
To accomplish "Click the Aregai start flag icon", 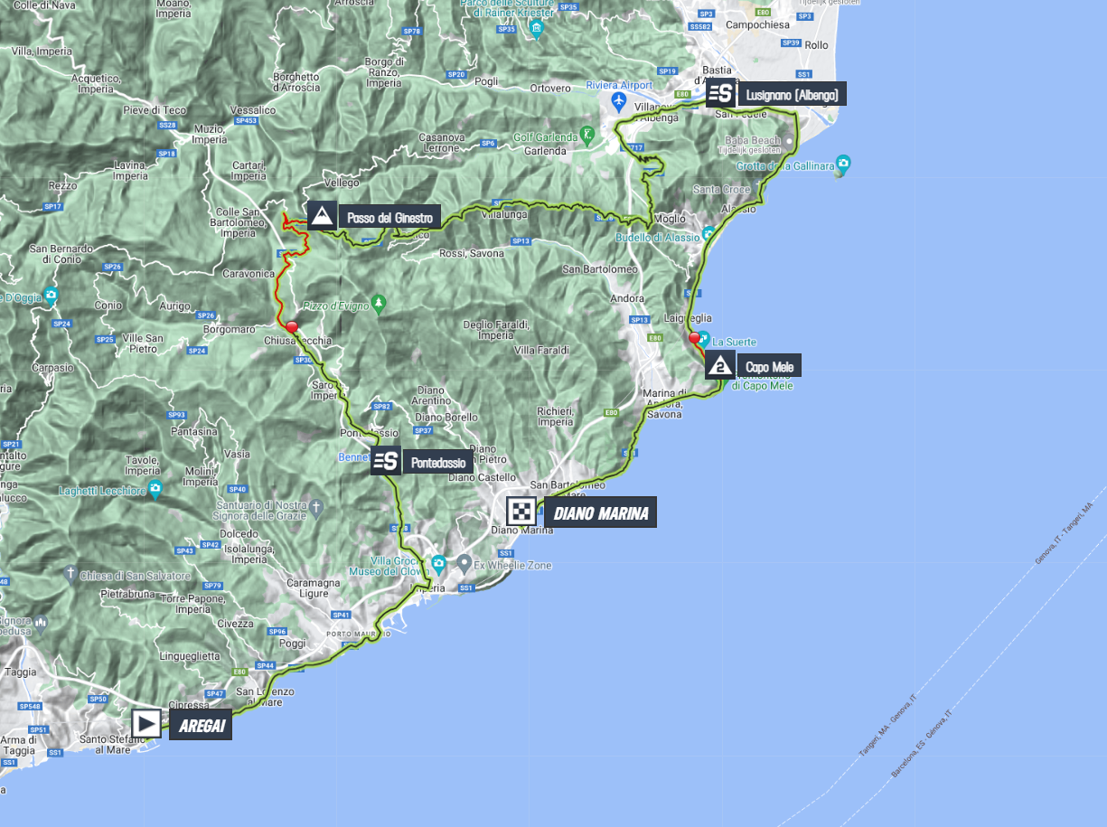I will coord(146,723).
